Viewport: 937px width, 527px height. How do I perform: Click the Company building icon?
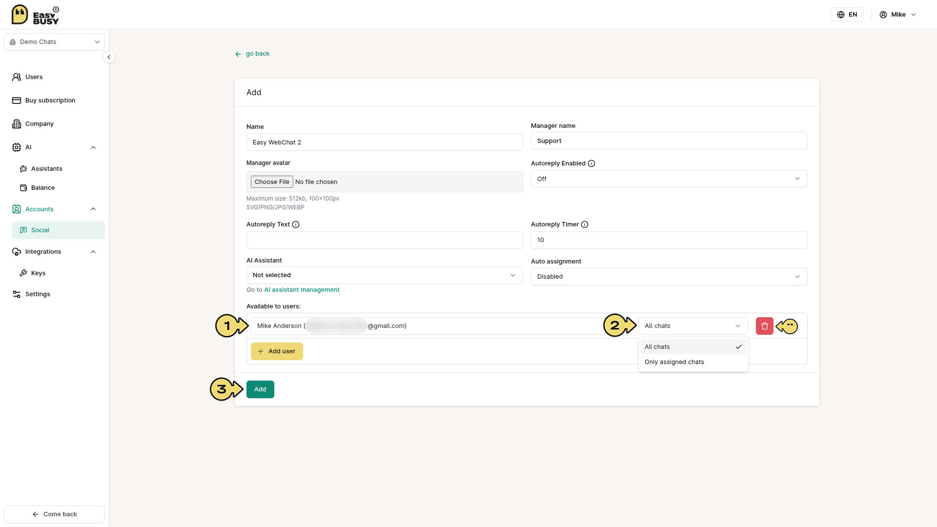17,124
